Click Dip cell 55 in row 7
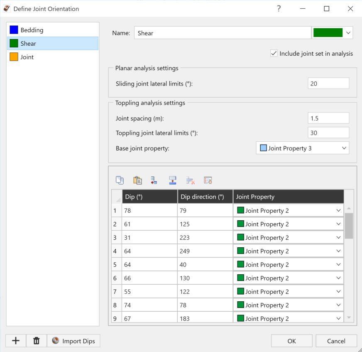 pyautogui.click(x=149, y=291)
